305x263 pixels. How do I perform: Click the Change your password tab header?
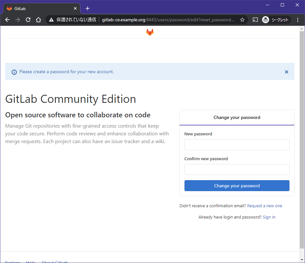(x=237, y=117)
